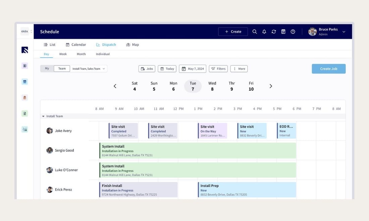Select the Week sub-tab

[x=63, y=54]
